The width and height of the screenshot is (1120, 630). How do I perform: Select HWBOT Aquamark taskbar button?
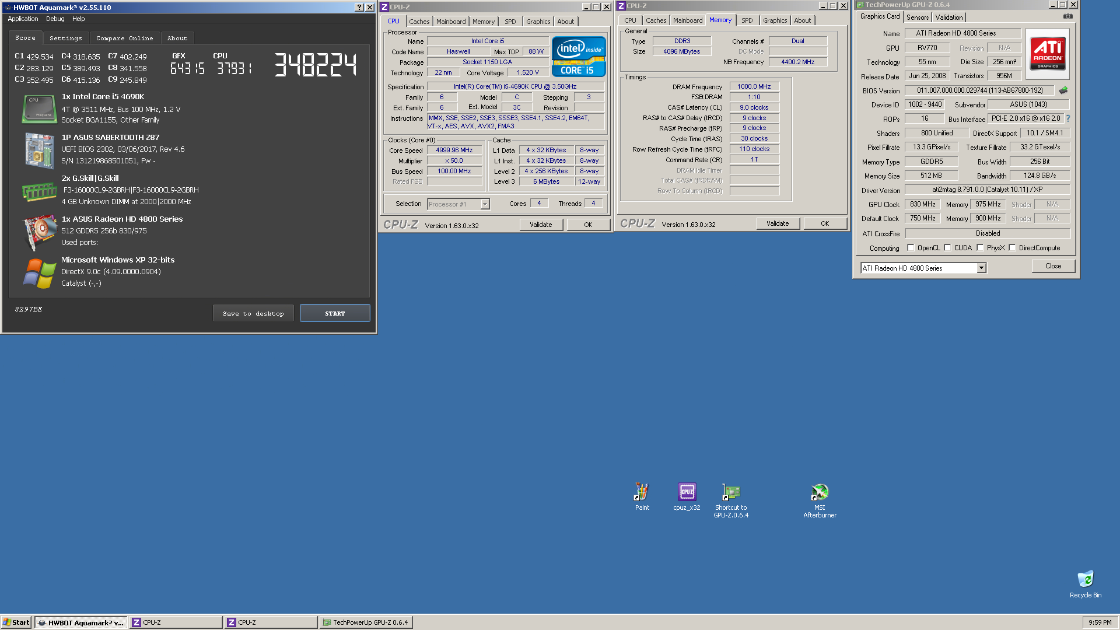(x=80, y=622)
